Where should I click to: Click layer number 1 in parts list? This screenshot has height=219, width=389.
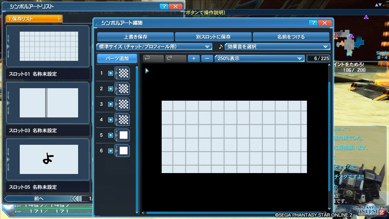[x=102, y=73]
